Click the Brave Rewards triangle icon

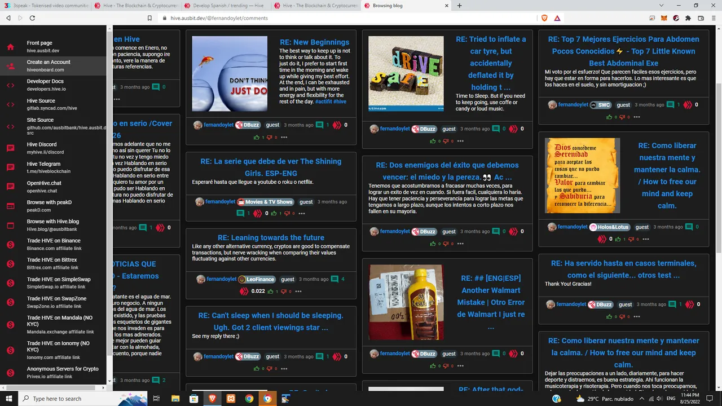(x=557, y=18)
